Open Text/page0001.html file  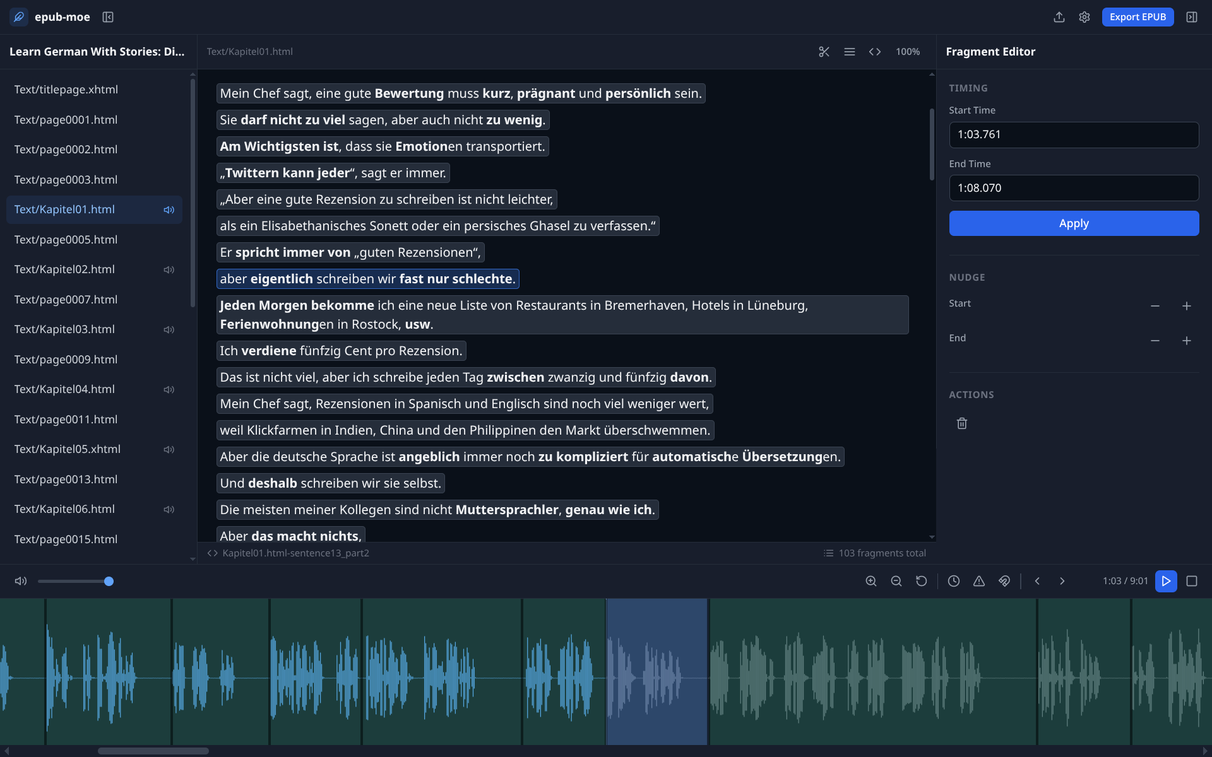pyautogui.click(x=95, y=120)
